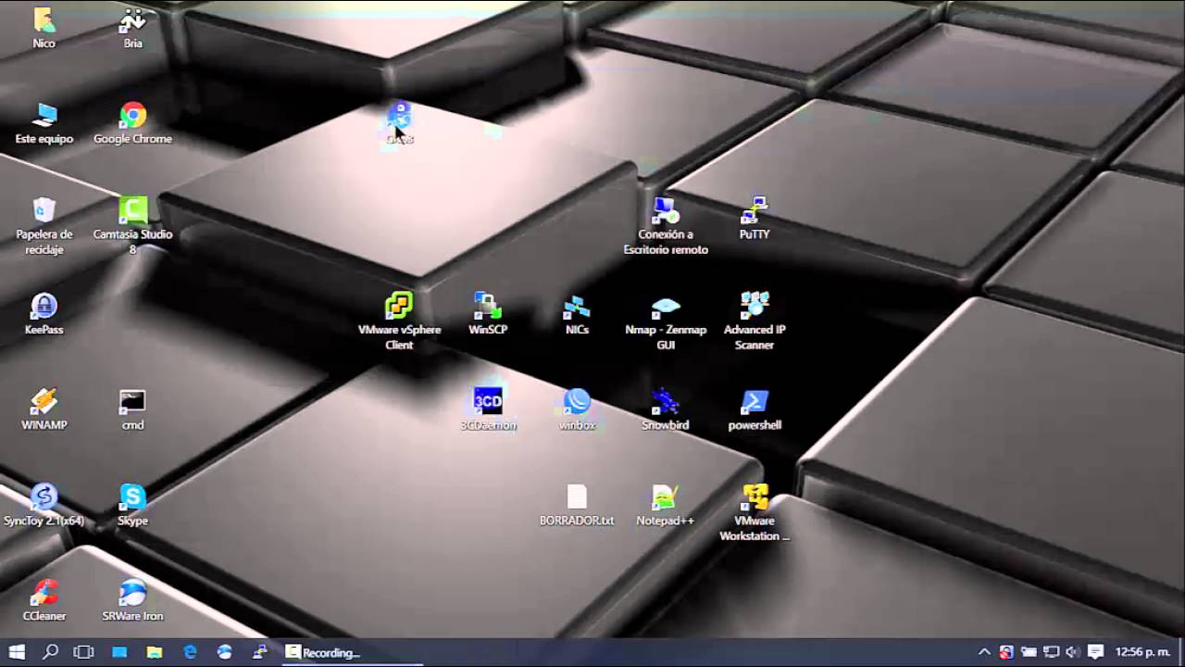The image size is (1185, 667).
Task: Launch Microsoft Edge from the taskbar
Action: (190, 652)
